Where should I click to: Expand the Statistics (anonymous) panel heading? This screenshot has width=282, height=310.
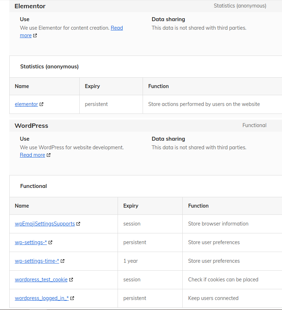point(145,67)
